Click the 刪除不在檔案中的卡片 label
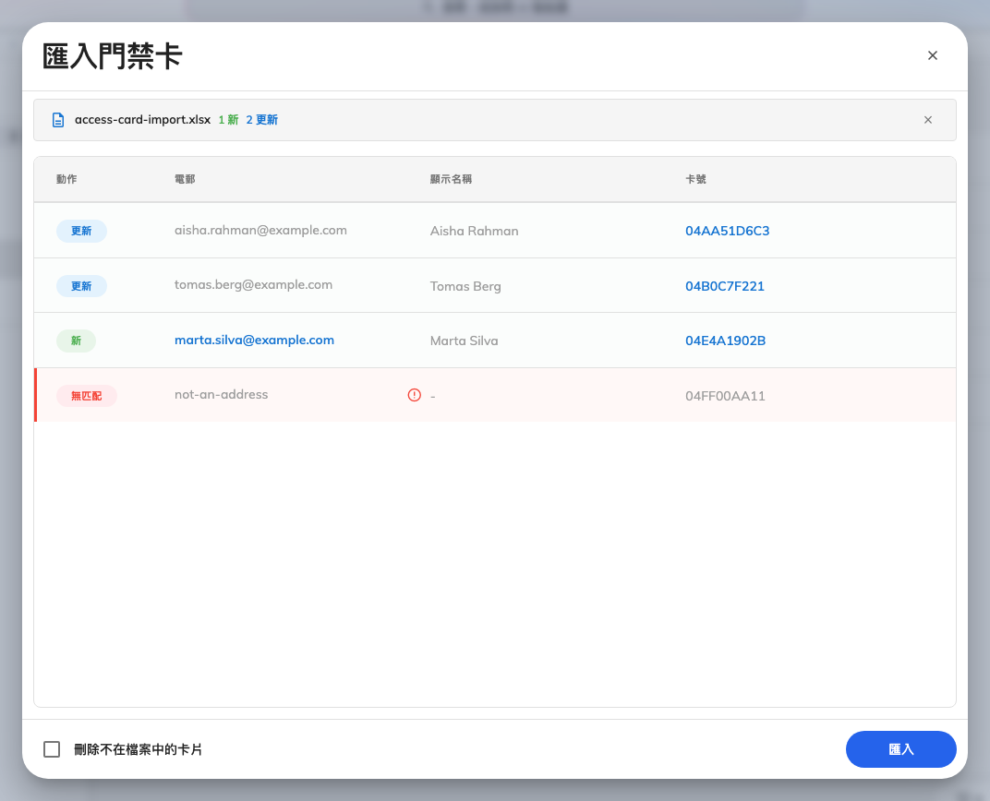Image resolution: width=990 pixels, height=801 pixels. 139,749
